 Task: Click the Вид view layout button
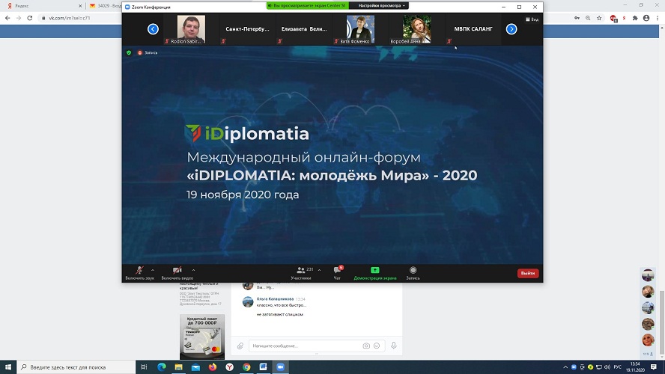pos(532,19)
